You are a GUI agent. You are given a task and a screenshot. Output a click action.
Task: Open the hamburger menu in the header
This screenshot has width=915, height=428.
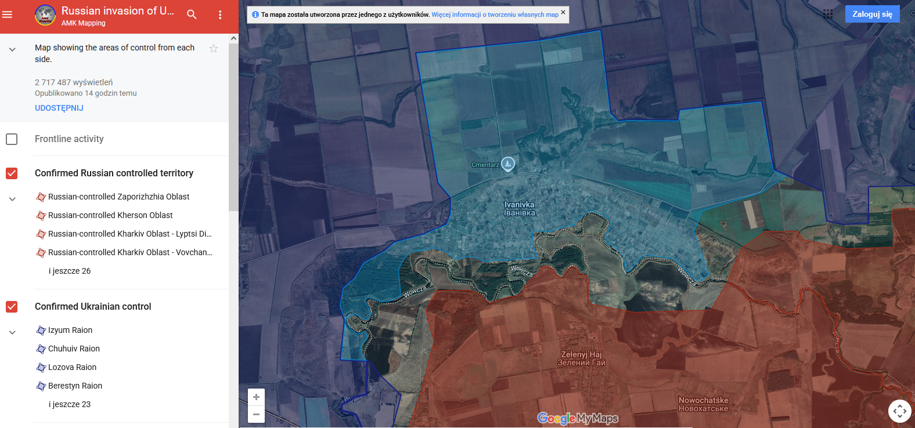coord(8,14)
